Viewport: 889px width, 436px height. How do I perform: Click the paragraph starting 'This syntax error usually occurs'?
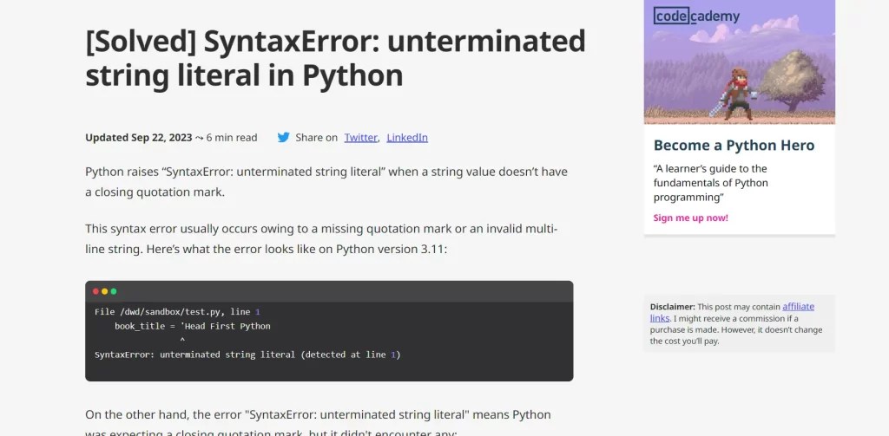tap(321, 239)
